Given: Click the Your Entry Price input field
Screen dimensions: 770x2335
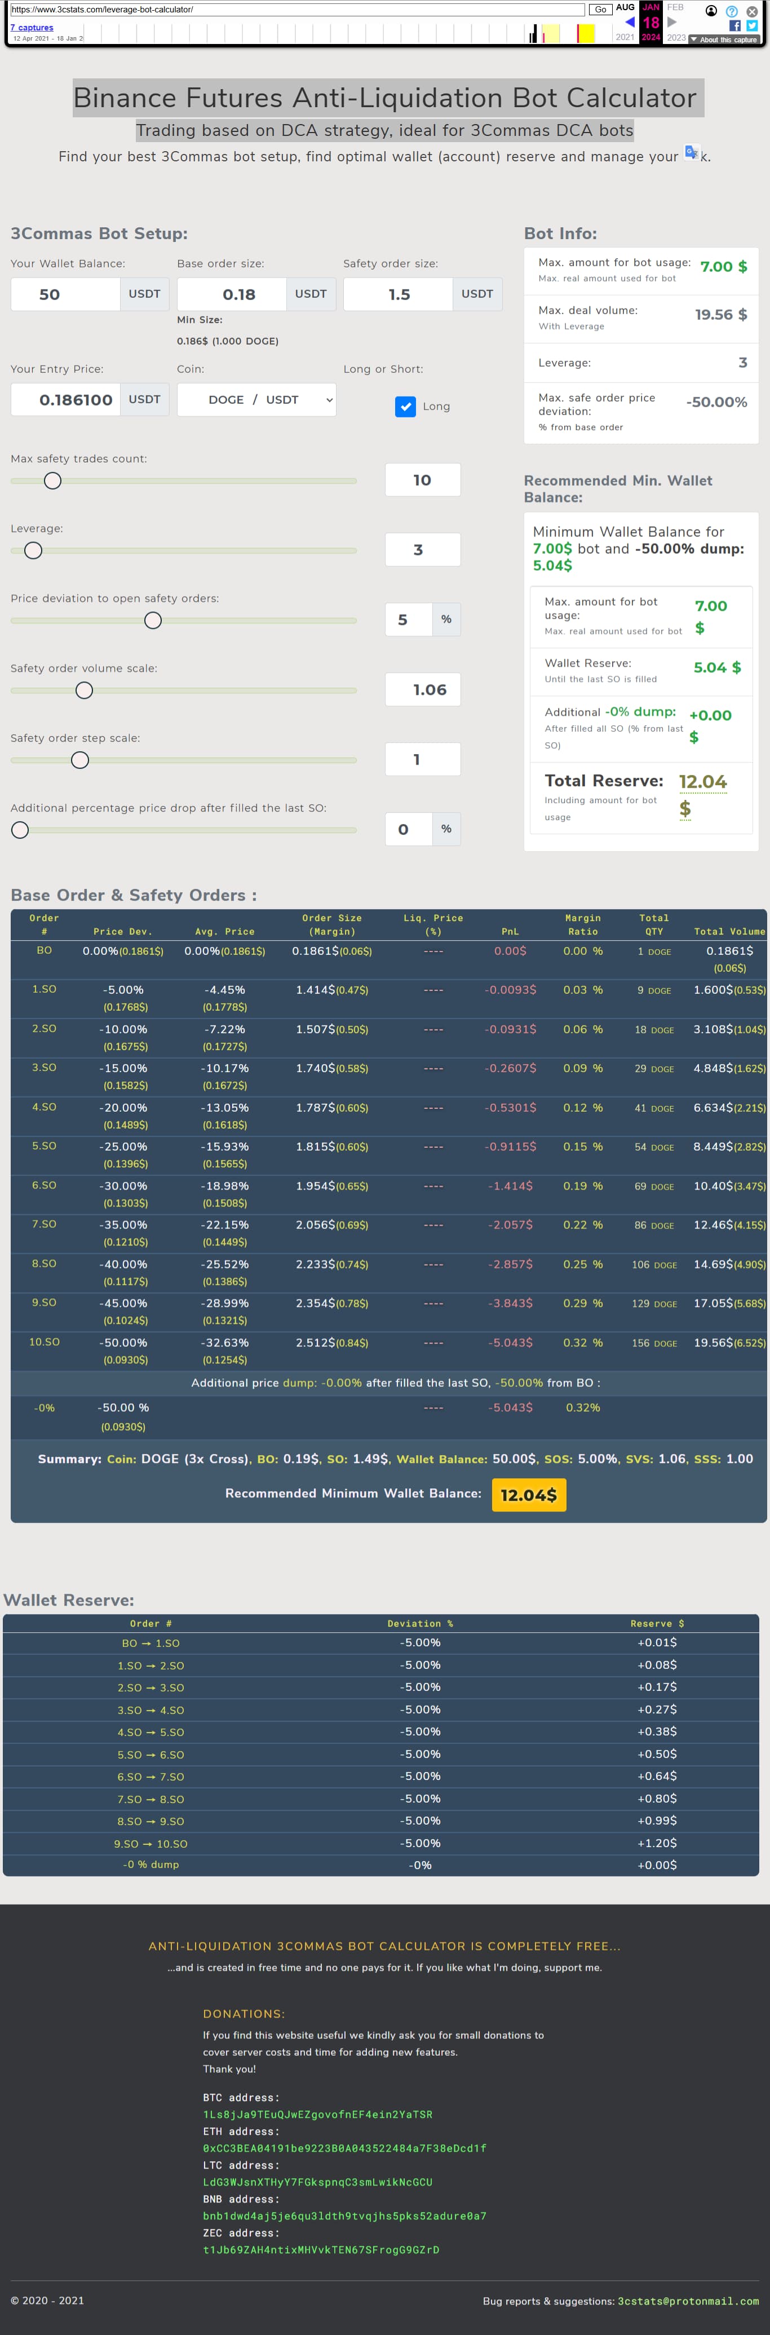Looking at the screenshot, I should (65, 400).
